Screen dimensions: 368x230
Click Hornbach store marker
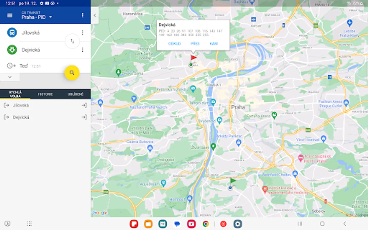click(190, 198)
